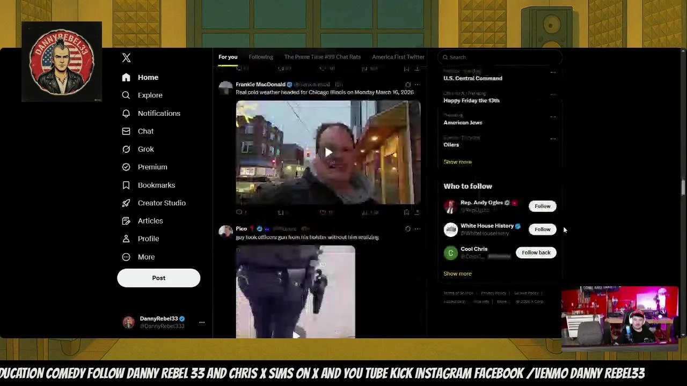This screenshot has width=687, height=386.
Task: Repost Frankie MacDonald's weather post
Action: (x=281, y=212)
